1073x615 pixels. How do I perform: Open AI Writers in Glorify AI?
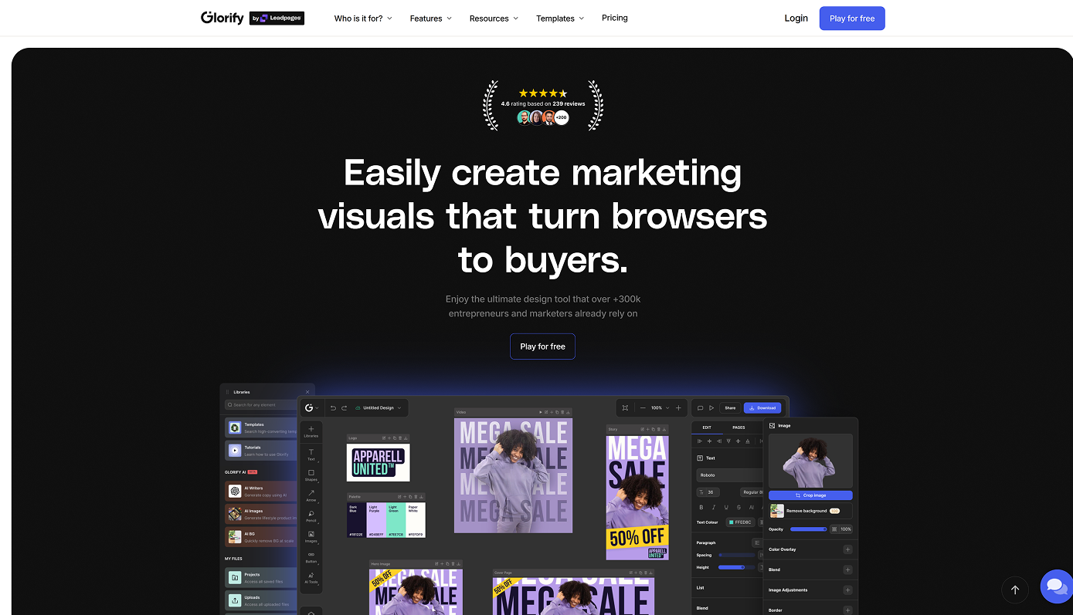tap(261, 492)
